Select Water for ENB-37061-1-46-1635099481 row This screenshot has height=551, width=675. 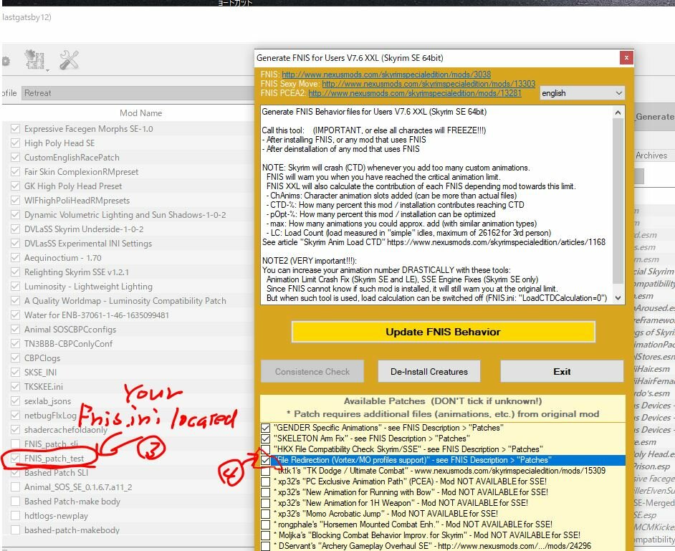pyautogui.click(x=129, y=315)
